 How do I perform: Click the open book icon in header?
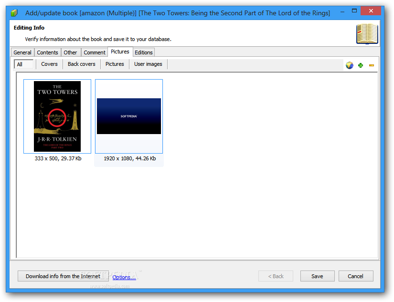click(x=367, y=34)
